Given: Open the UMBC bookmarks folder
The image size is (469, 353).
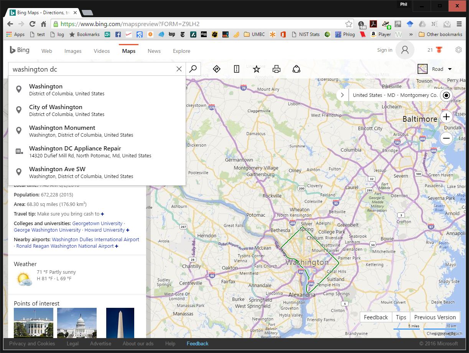Looking at the screenshot, I should click(x=254, y=34).
